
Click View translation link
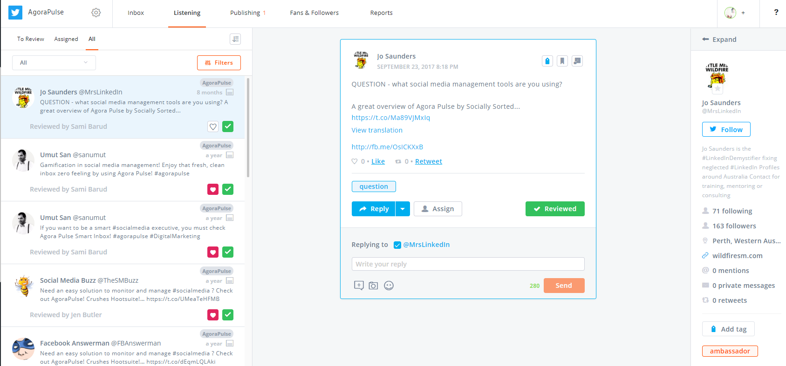pos(377,130)
